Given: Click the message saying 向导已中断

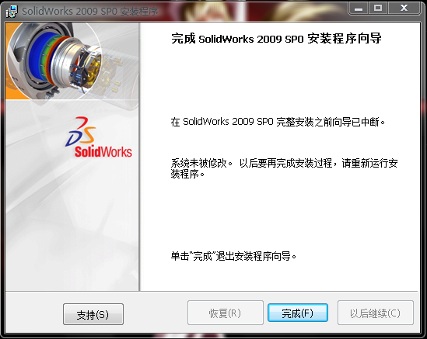Looking at the screenshot, I should (278, 122).
